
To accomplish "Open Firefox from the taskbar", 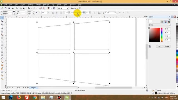I will click(19, 97).
